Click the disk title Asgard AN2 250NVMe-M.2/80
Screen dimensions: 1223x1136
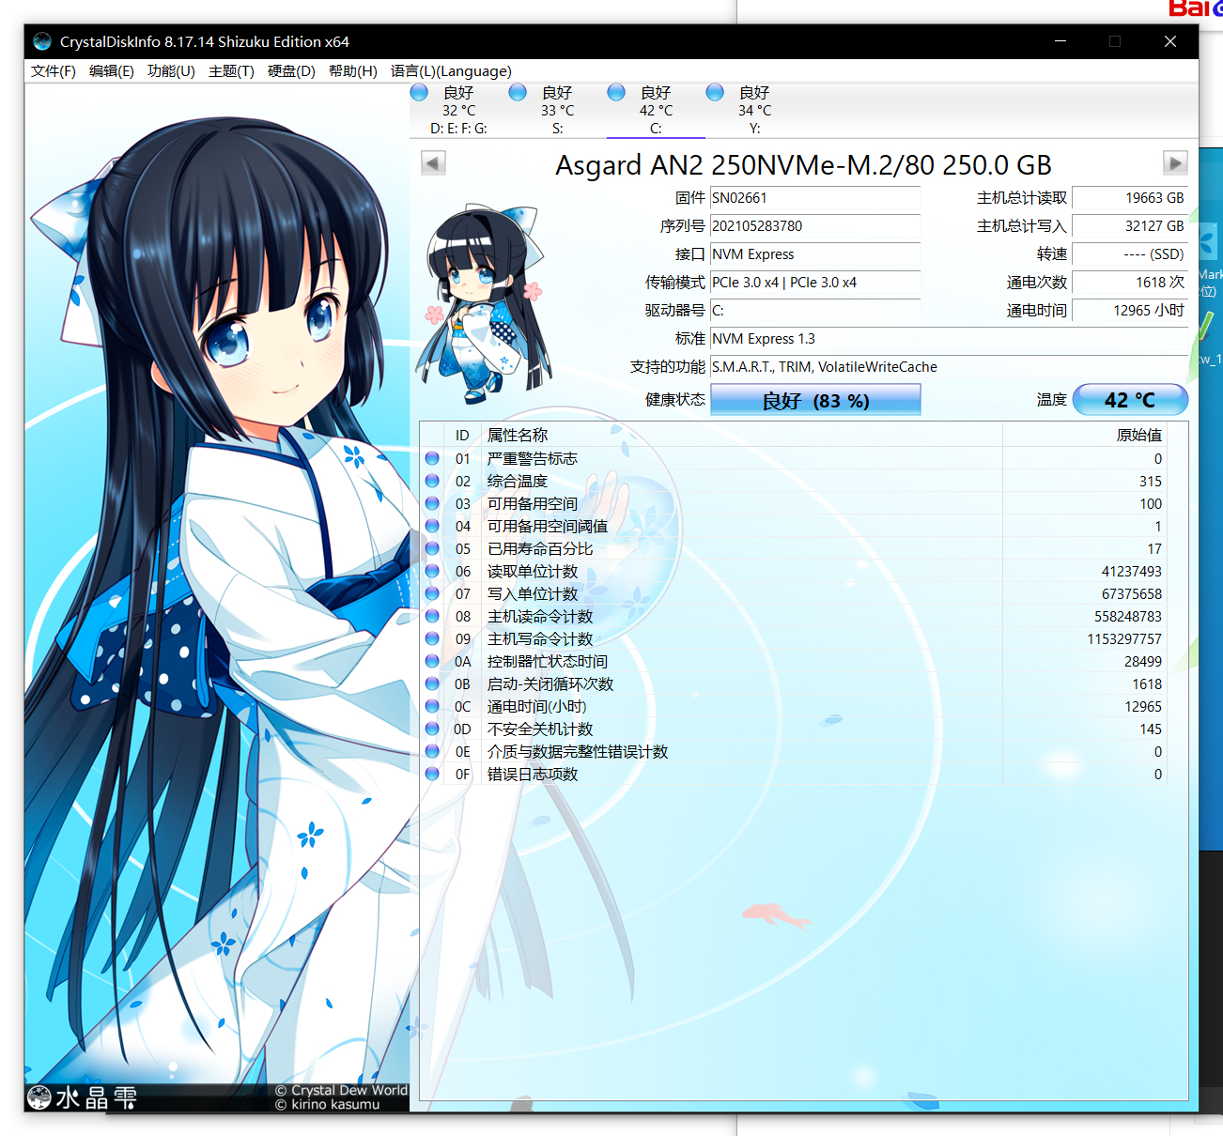[x=803, y=164]
